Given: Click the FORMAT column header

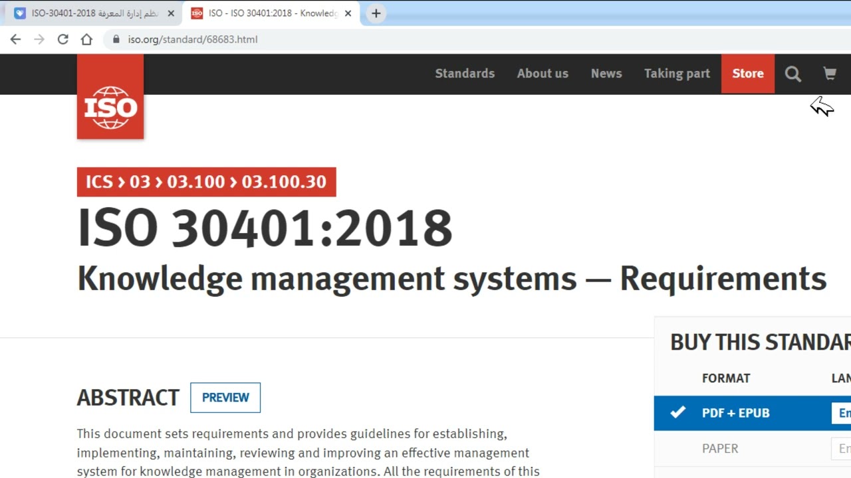Looking at the screenshot, I should [726, 378].
